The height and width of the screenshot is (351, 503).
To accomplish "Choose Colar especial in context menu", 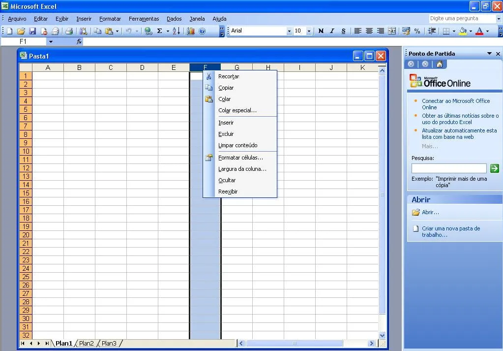I will 239,110.
